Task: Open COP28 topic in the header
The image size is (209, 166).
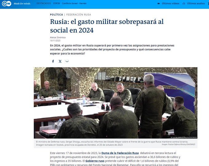Action: pyautogui.click(x=57, y=3)
